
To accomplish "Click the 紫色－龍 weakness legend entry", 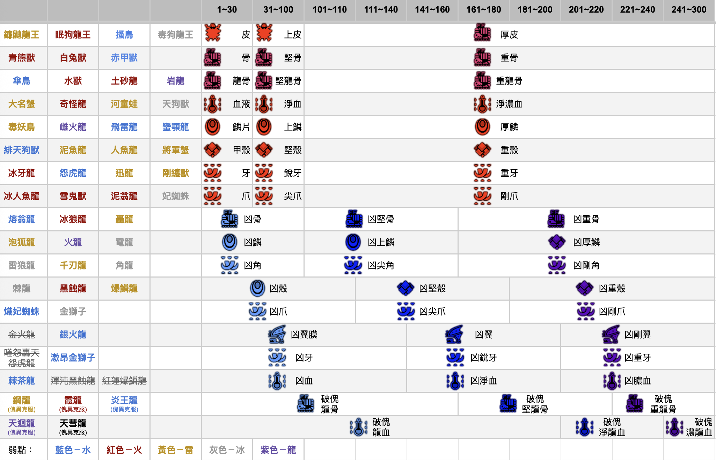I will pos(278,450).
